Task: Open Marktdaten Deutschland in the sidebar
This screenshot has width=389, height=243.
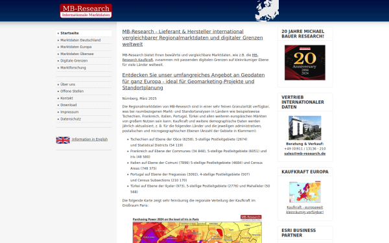Action: tap(80, 40)
